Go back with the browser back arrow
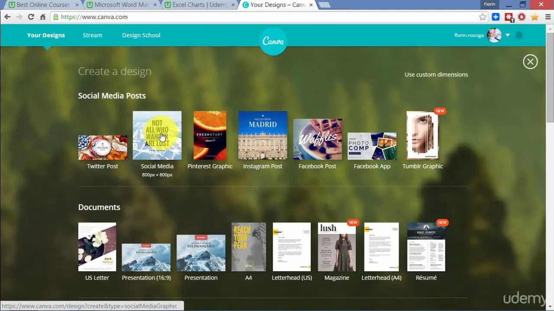Image resolution: width=554 pixels, height=311 pixels. (x=7, y=17)
